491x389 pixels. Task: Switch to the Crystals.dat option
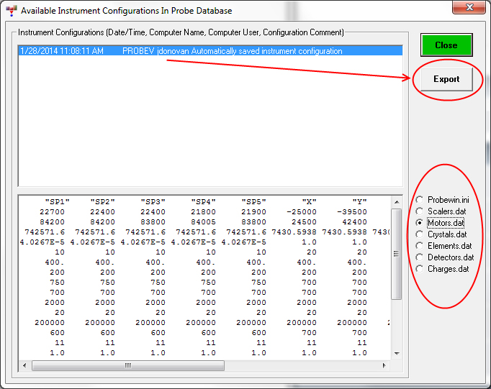pos(420,234)
